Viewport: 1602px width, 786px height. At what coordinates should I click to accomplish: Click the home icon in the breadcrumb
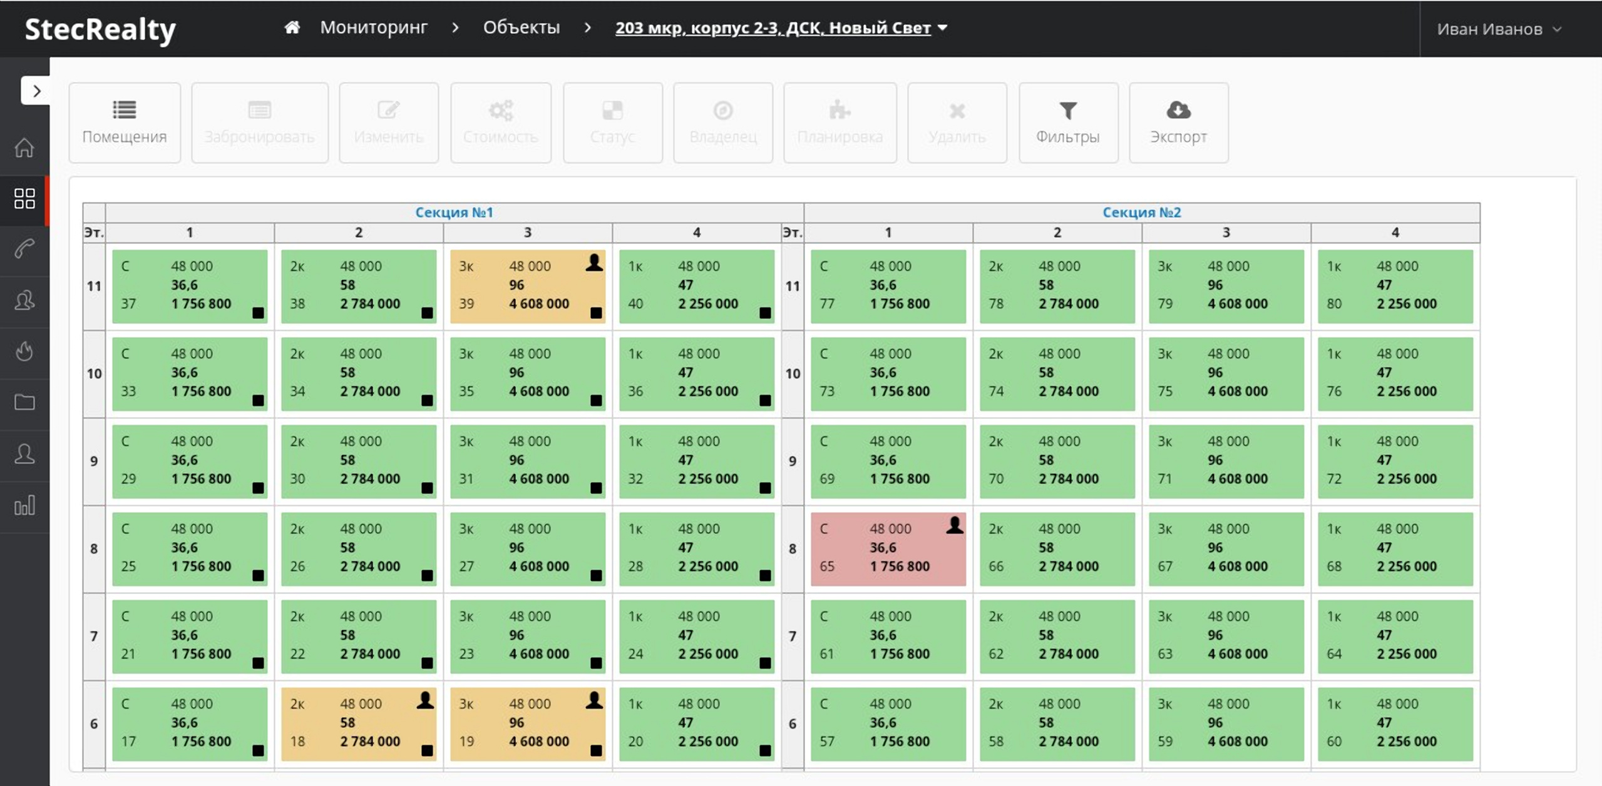coord(292,28)
